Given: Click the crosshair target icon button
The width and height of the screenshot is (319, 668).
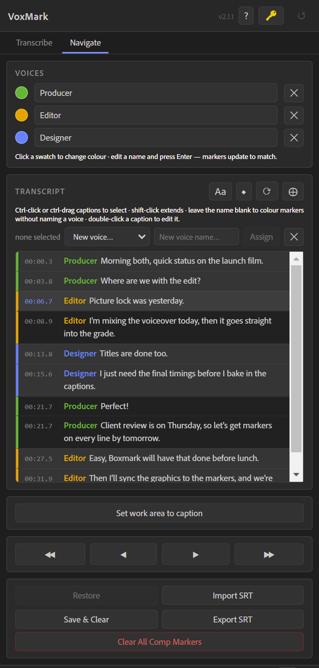Looking at the screenshot, I should pyautogui.click(x=293, y=192).
